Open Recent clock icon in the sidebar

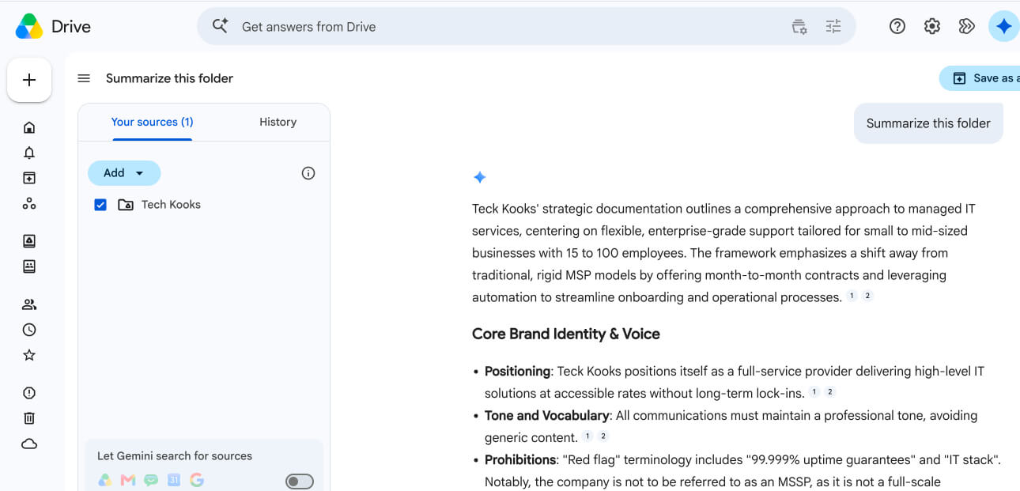pyautogui.click(x=29, y=330)
